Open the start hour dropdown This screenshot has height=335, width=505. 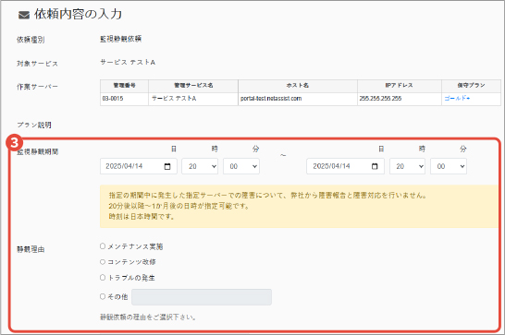tap(200, 166)
